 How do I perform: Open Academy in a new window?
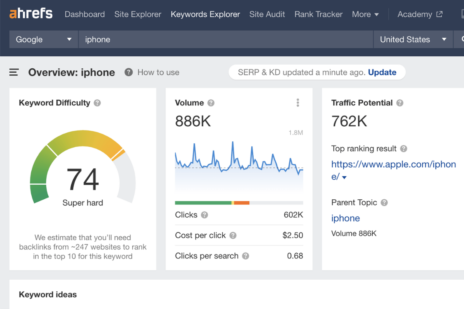[x=420, y=14]
